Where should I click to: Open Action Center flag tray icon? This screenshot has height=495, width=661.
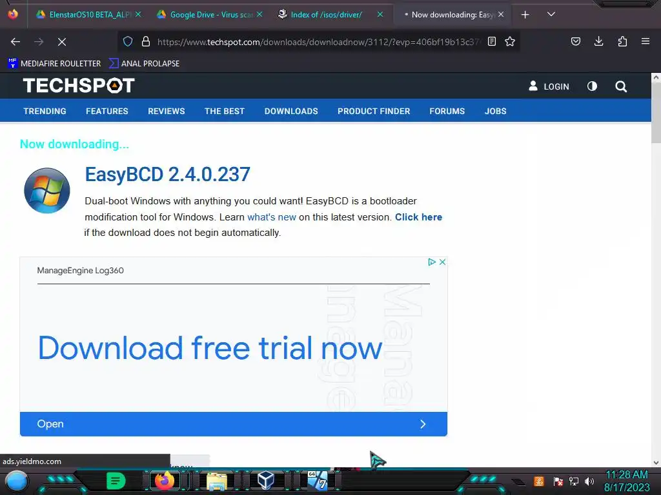[558, 481]
